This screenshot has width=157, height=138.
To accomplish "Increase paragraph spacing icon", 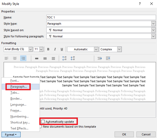I will coord(64,58).
